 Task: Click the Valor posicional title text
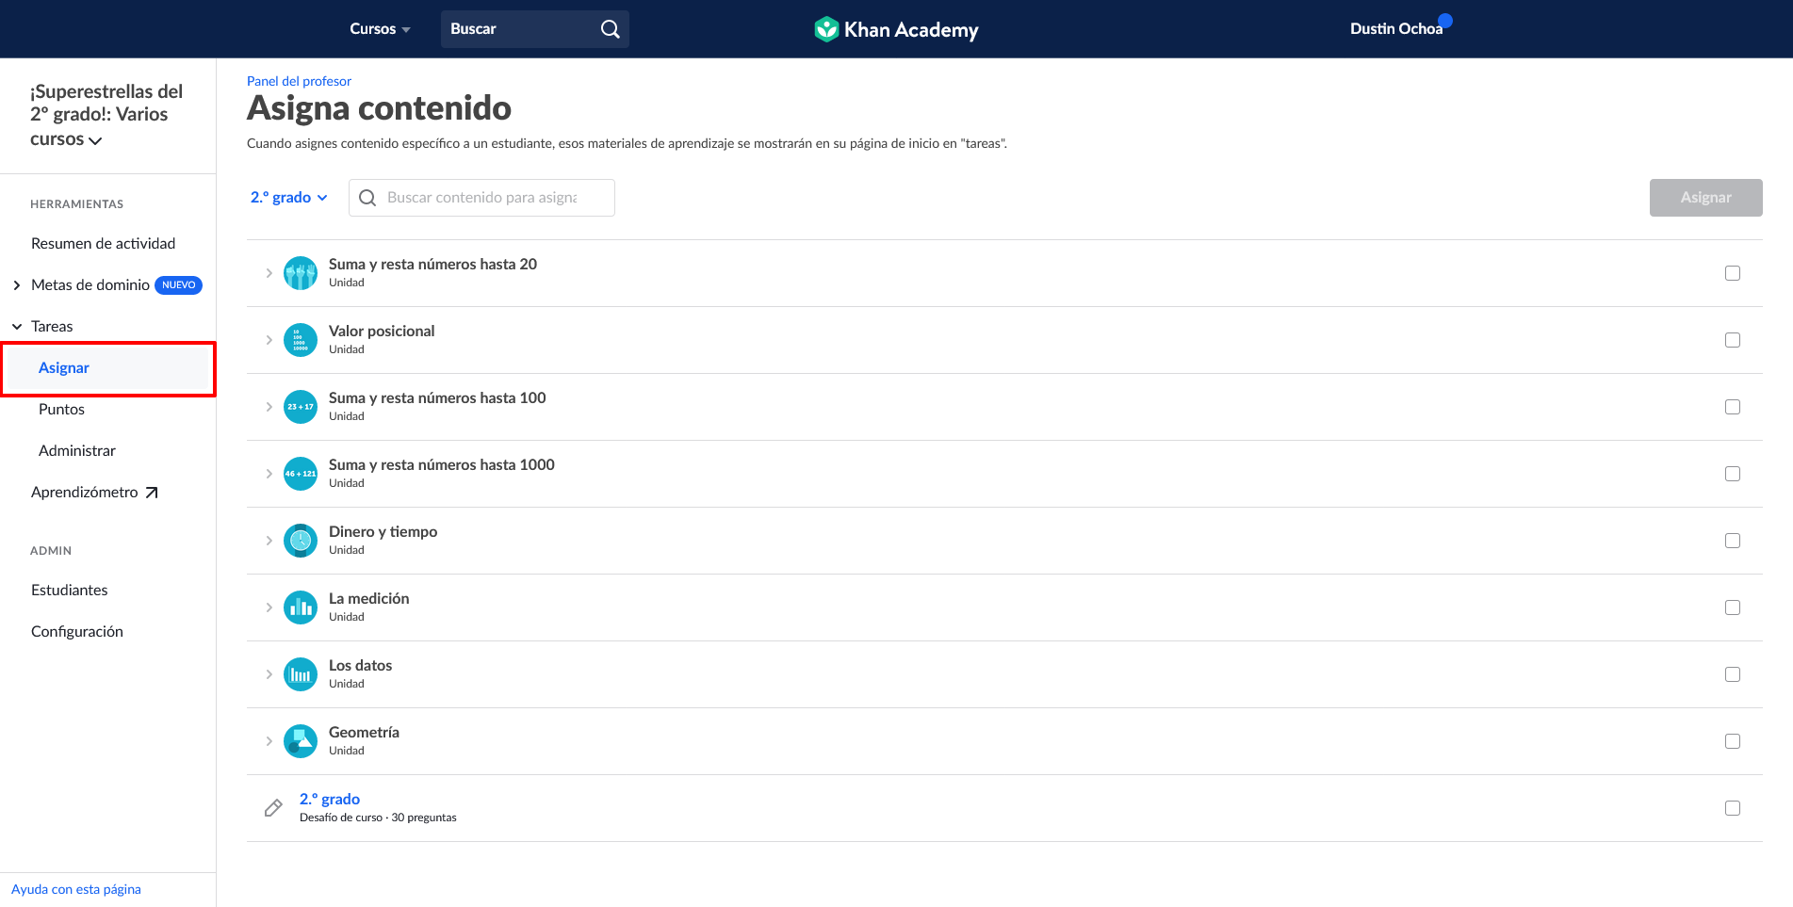pos(382,332)
